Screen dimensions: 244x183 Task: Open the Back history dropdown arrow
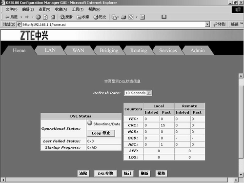point(21,17)
